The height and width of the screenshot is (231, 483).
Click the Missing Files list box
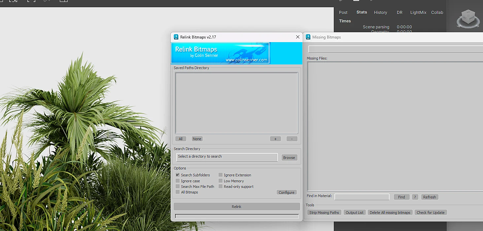(x=395, y=126)
